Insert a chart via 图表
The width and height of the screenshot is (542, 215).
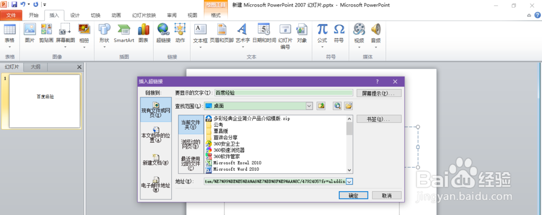[143, 33]
